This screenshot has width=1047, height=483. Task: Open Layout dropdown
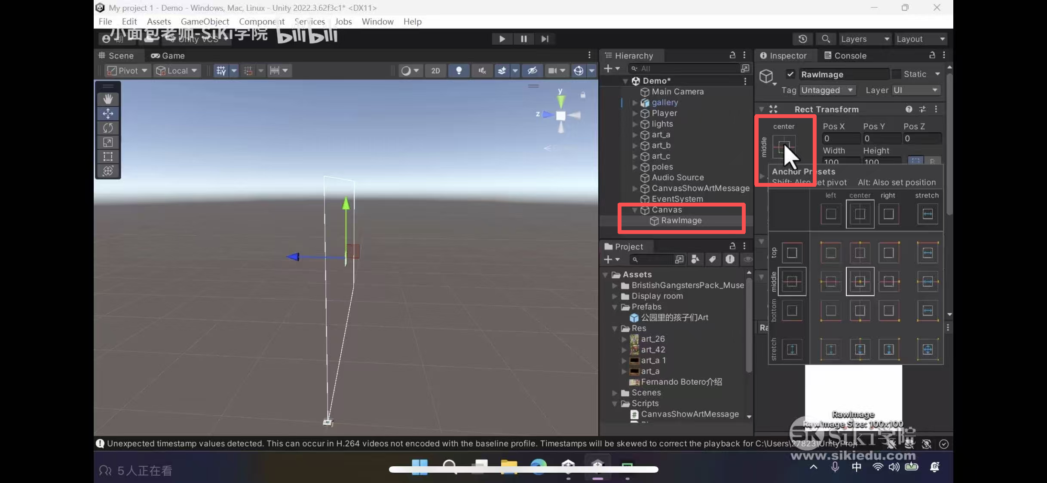click(x=920, y=39)
